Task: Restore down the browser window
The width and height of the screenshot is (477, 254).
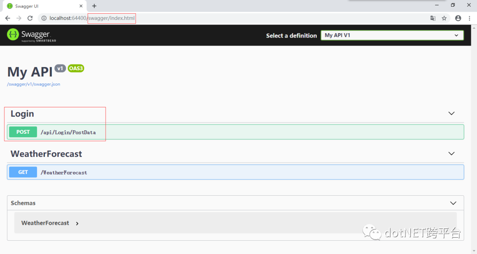Action: [453, 5]
